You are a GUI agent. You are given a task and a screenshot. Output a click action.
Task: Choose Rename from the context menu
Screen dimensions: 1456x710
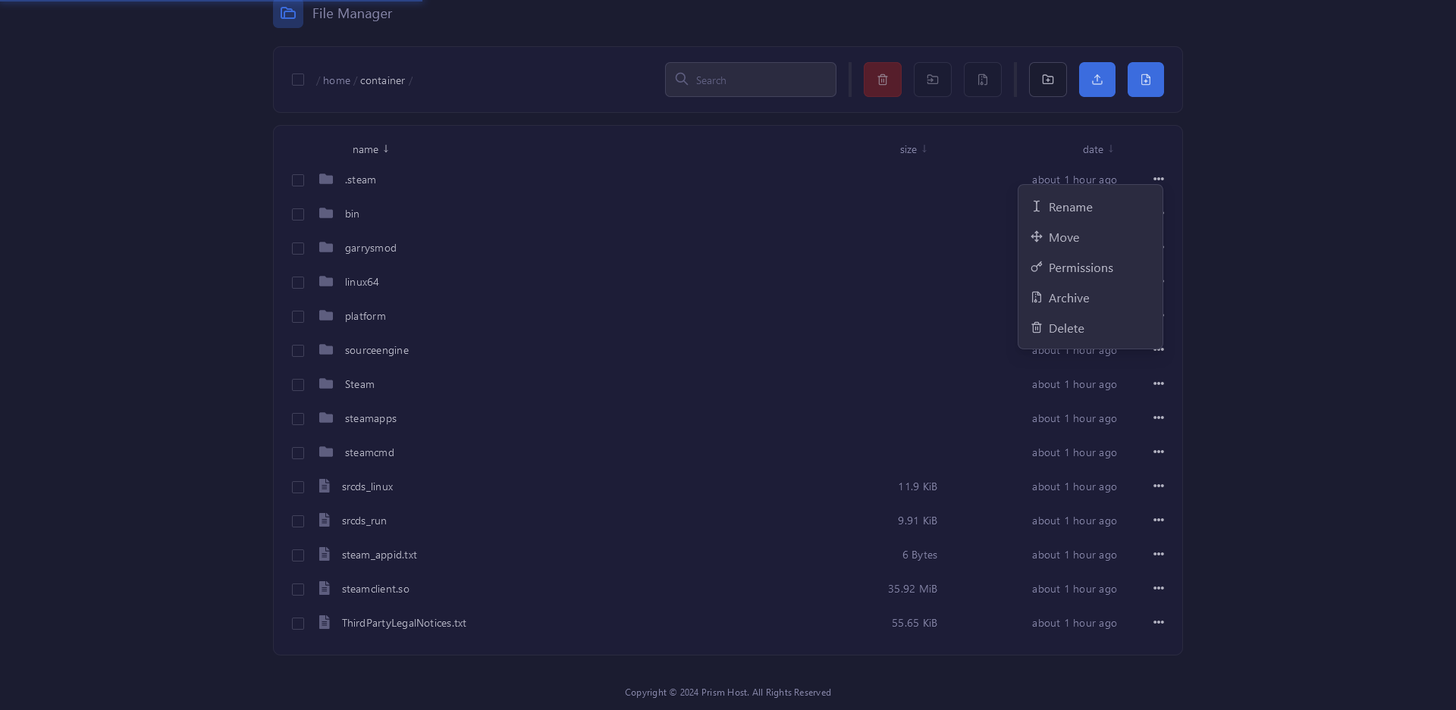(1070, 207)
